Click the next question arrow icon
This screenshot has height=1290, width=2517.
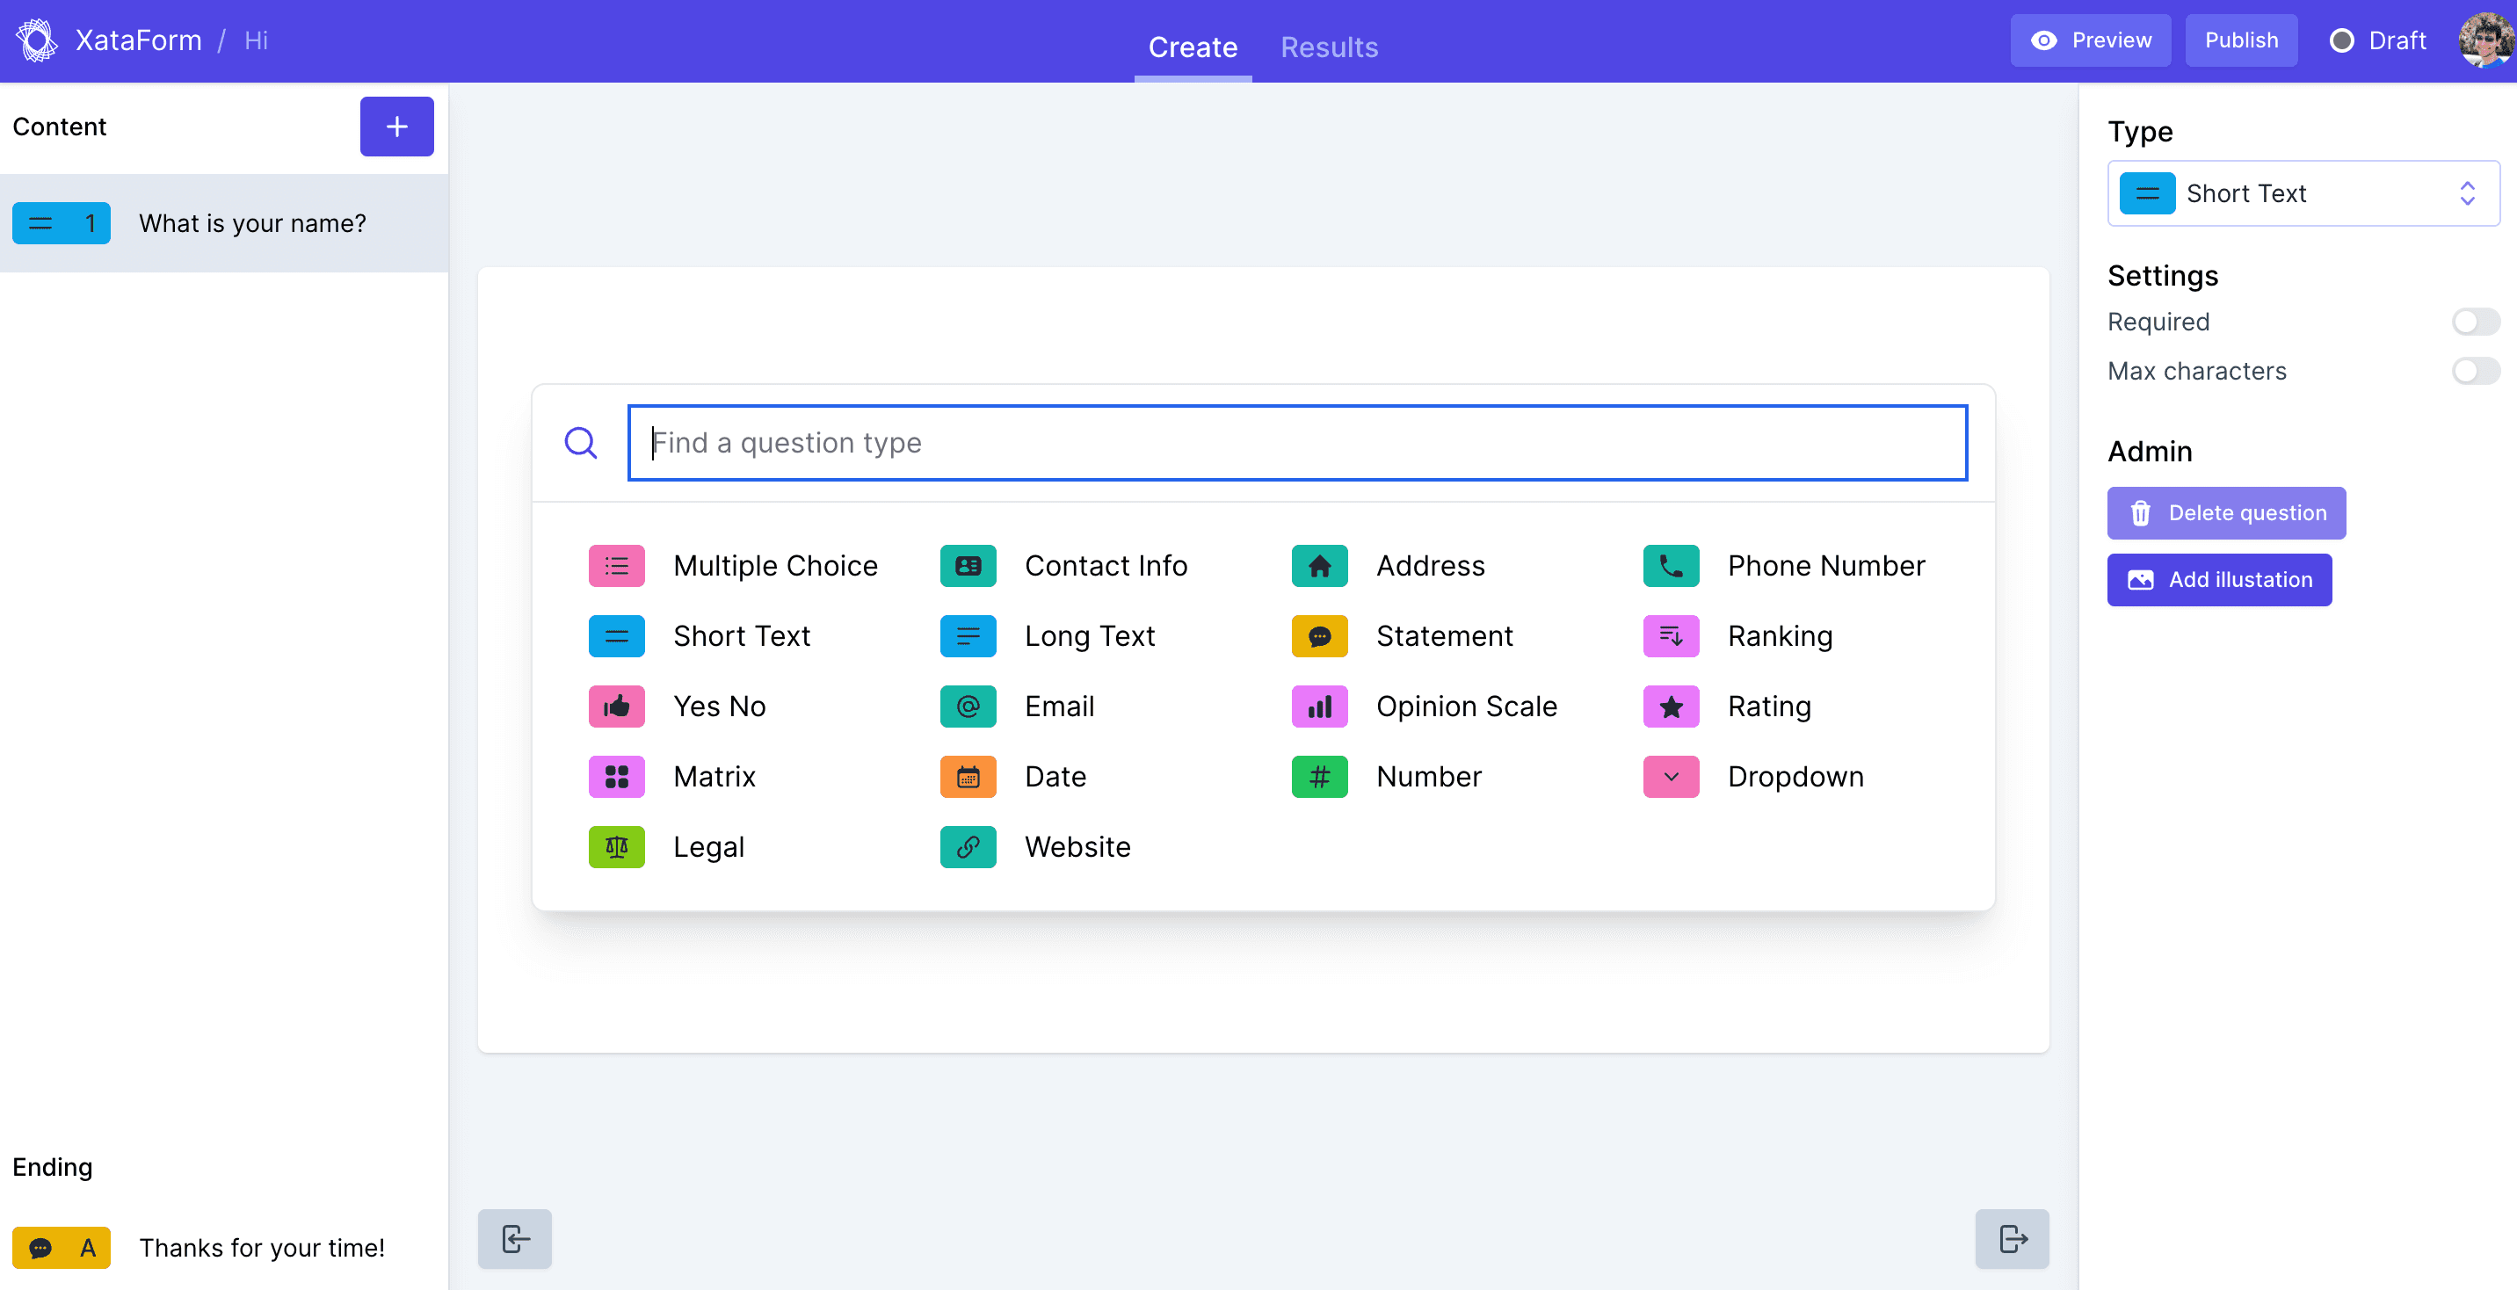pyautogui.click(x=2012, y=1238)
